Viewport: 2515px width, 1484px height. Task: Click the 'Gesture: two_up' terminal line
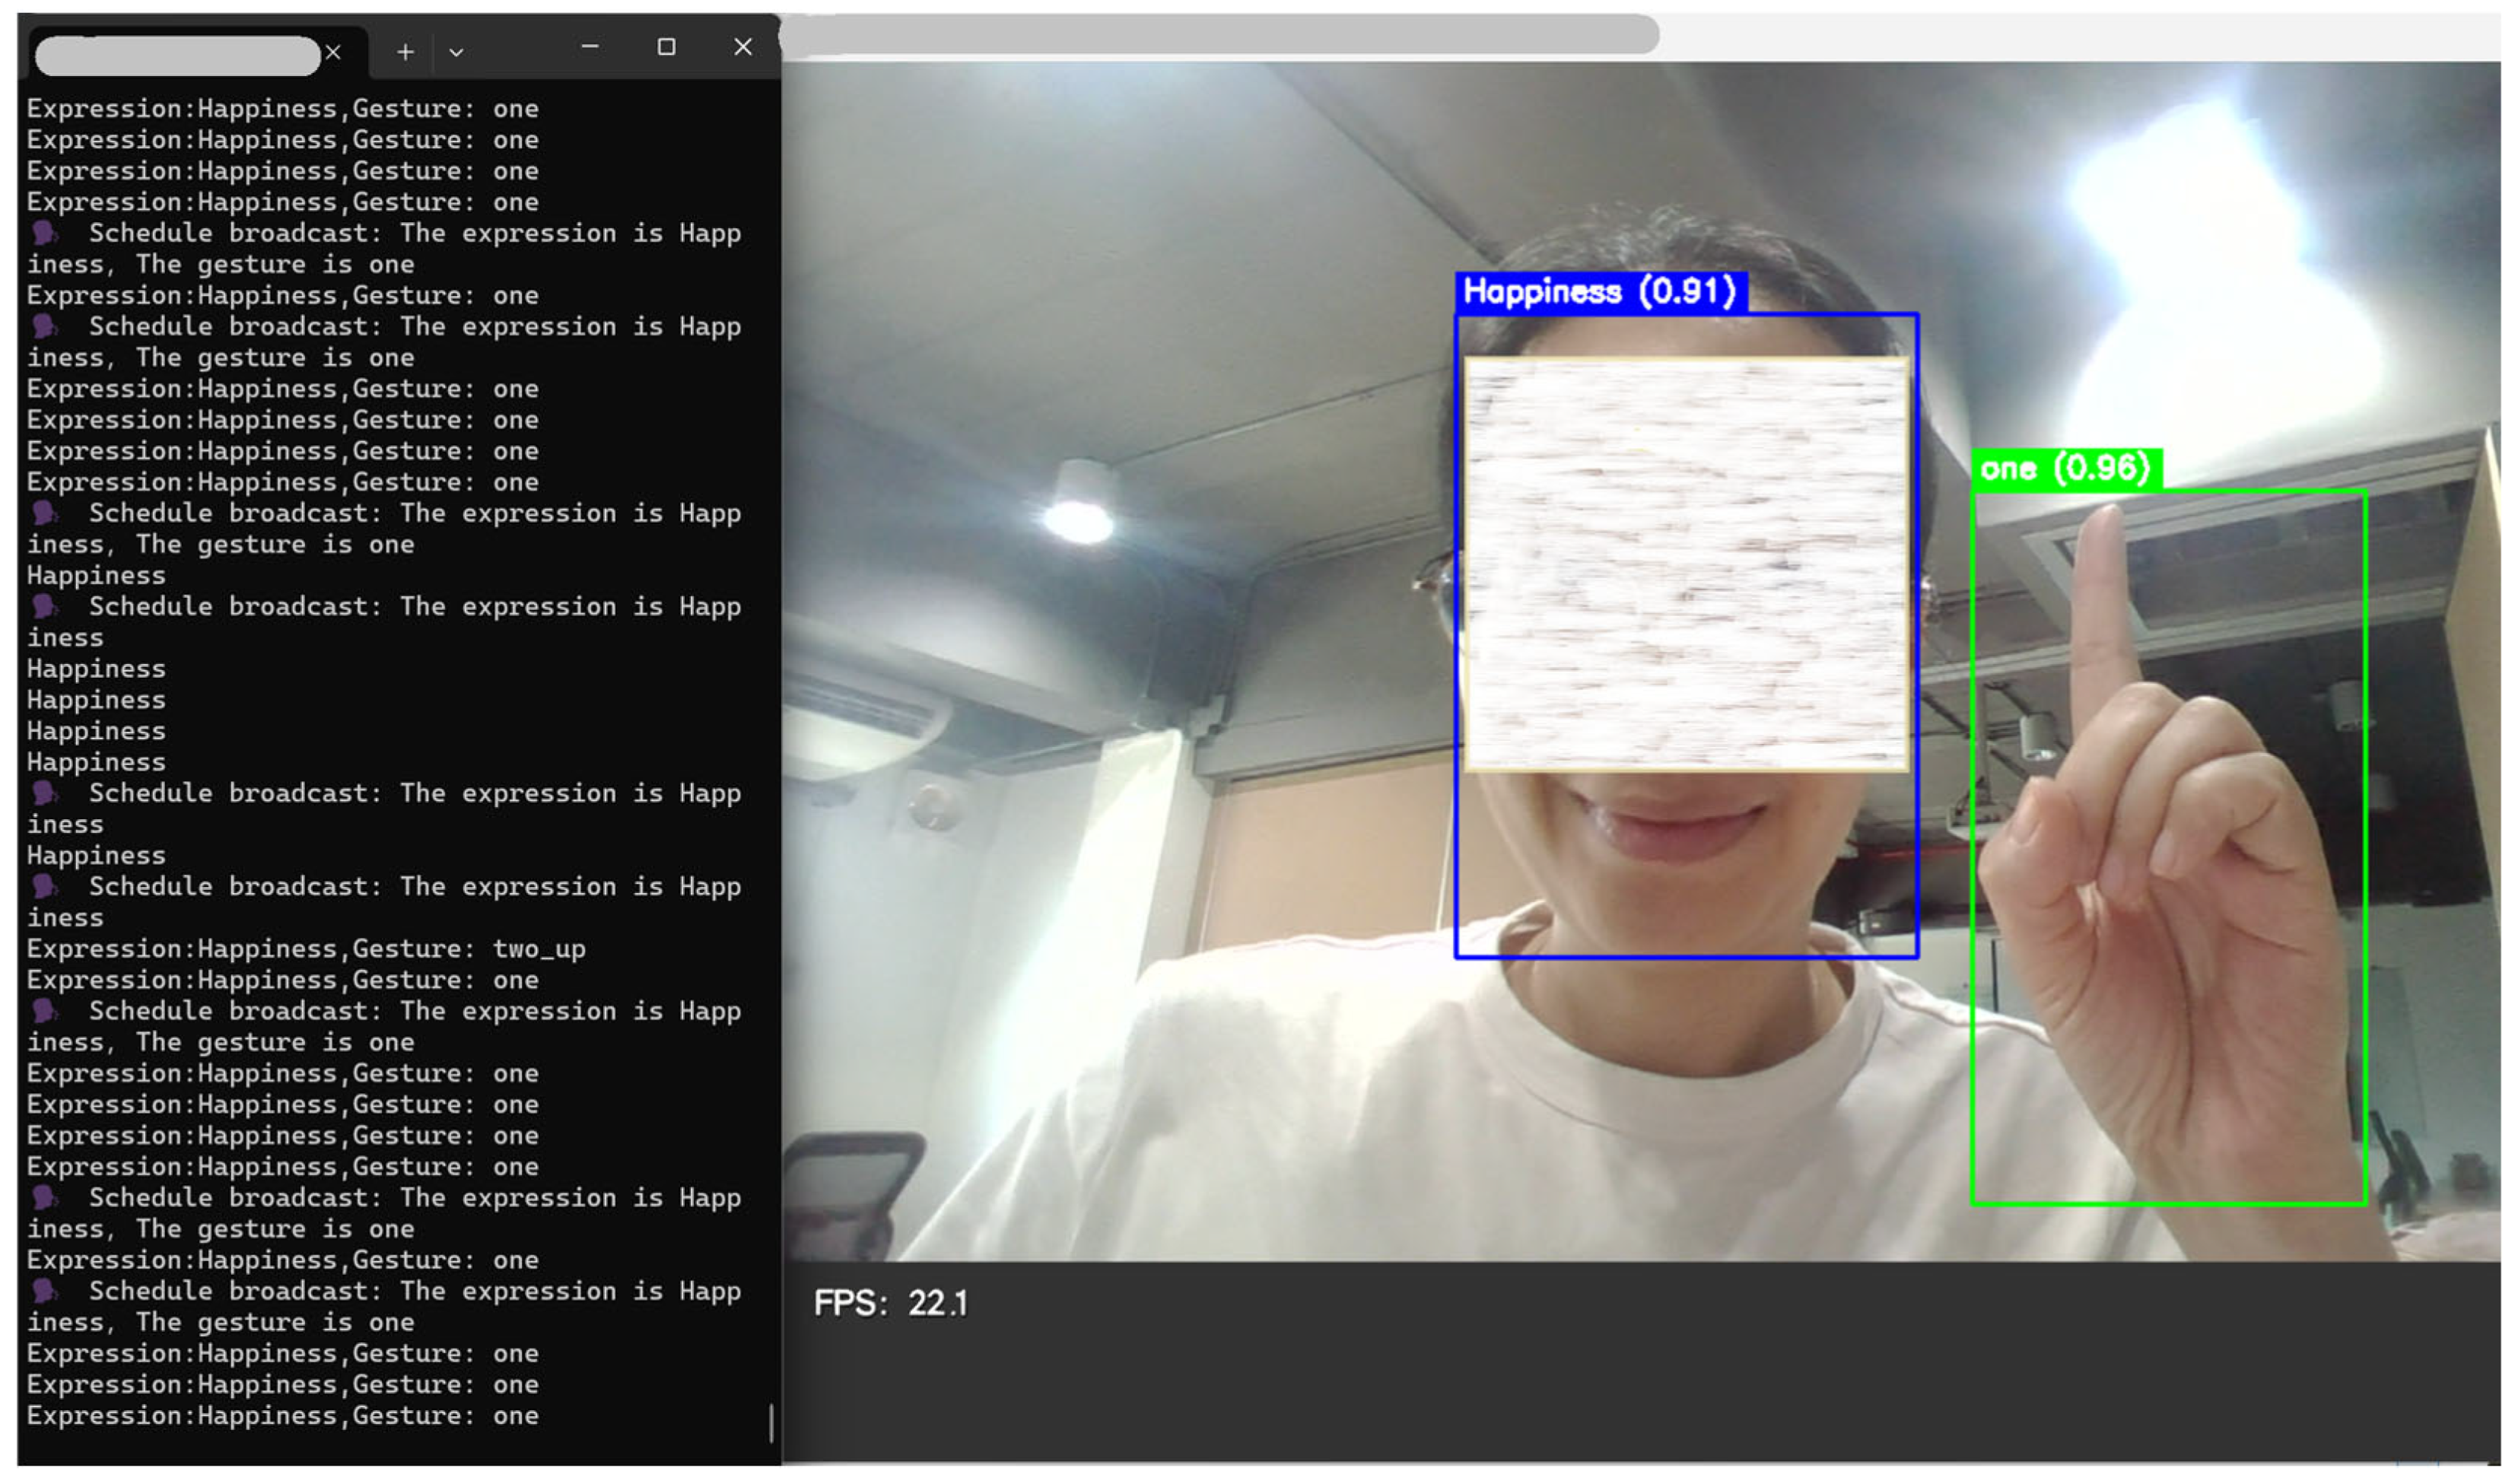click(305, 949)
